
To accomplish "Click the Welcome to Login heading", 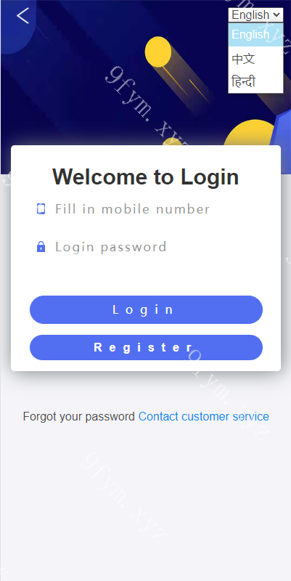I will [x=145, y=176].
